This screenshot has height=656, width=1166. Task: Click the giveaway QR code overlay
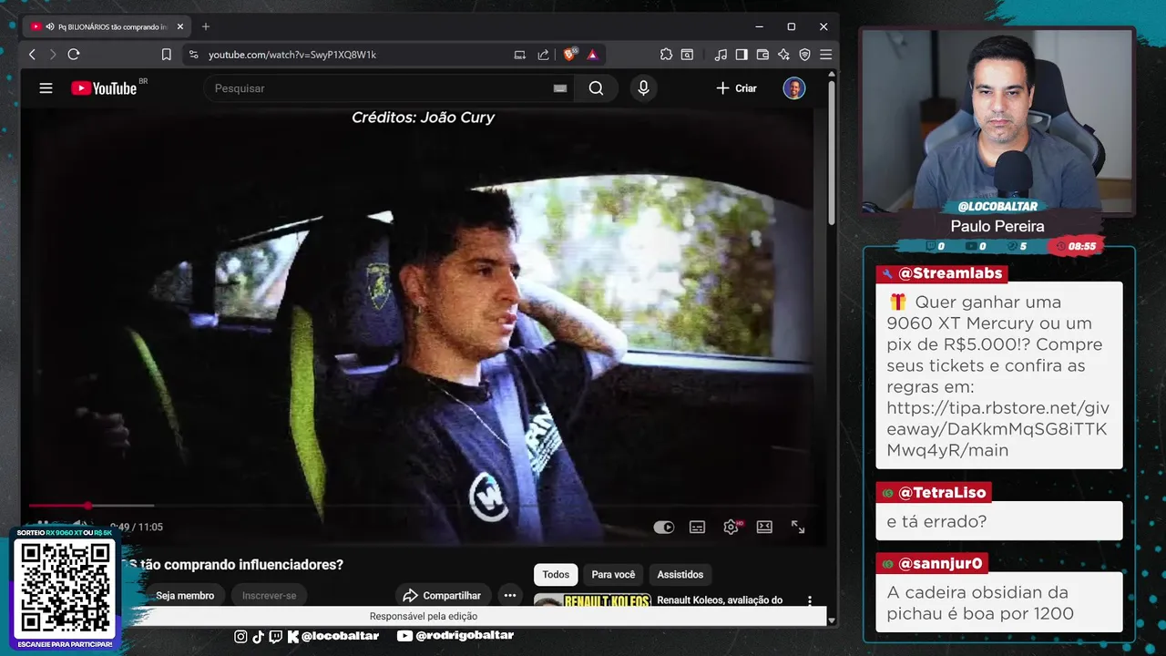(65, 588)
